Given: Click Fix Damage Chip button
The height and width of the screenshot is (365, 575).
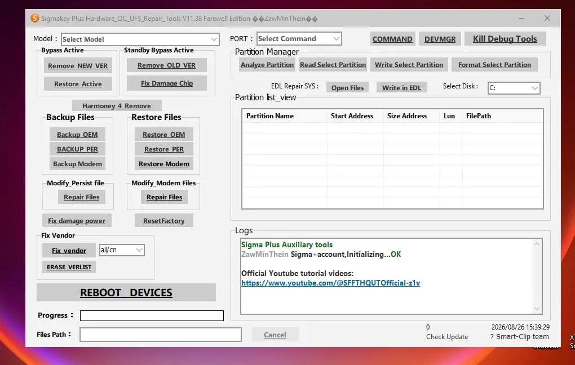Looking at the screenshot, I should (x=166, y=83).
